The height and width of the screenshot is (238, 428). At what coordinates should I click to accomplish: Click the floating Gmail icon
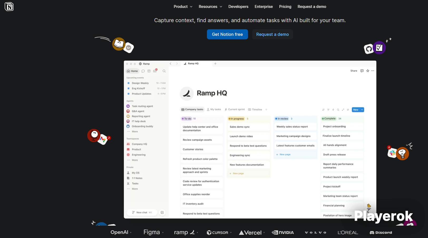tap(103, 139)
